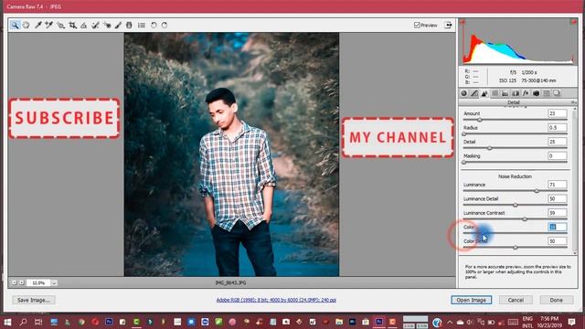Click the Detail panel vertical scrollbar

point(575,181)
